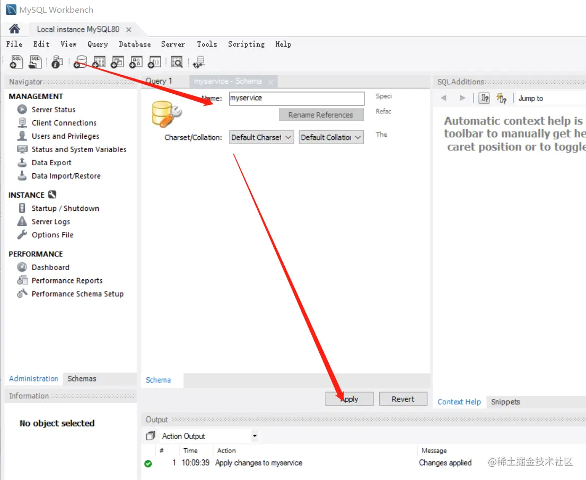The width and height of the screenshot is (586, 480).
Task: Open Performance Schema Setup
Action: 77,294
